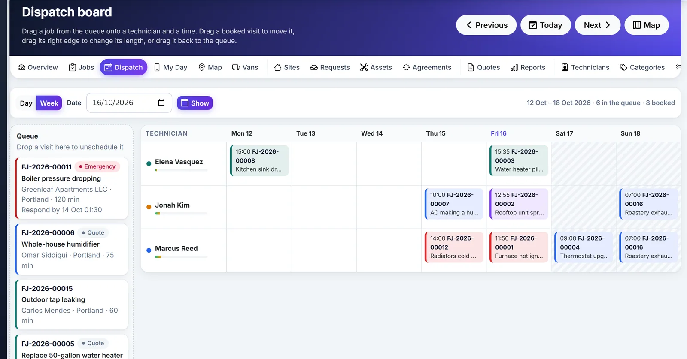
Task: Select queue job FJ-2026-00011 Boiler pressure dropping
Action: (x=71, y=188)
